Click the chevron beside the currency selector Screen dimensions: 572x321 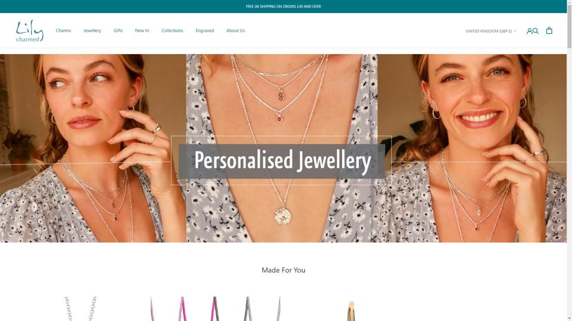[515, 31]
